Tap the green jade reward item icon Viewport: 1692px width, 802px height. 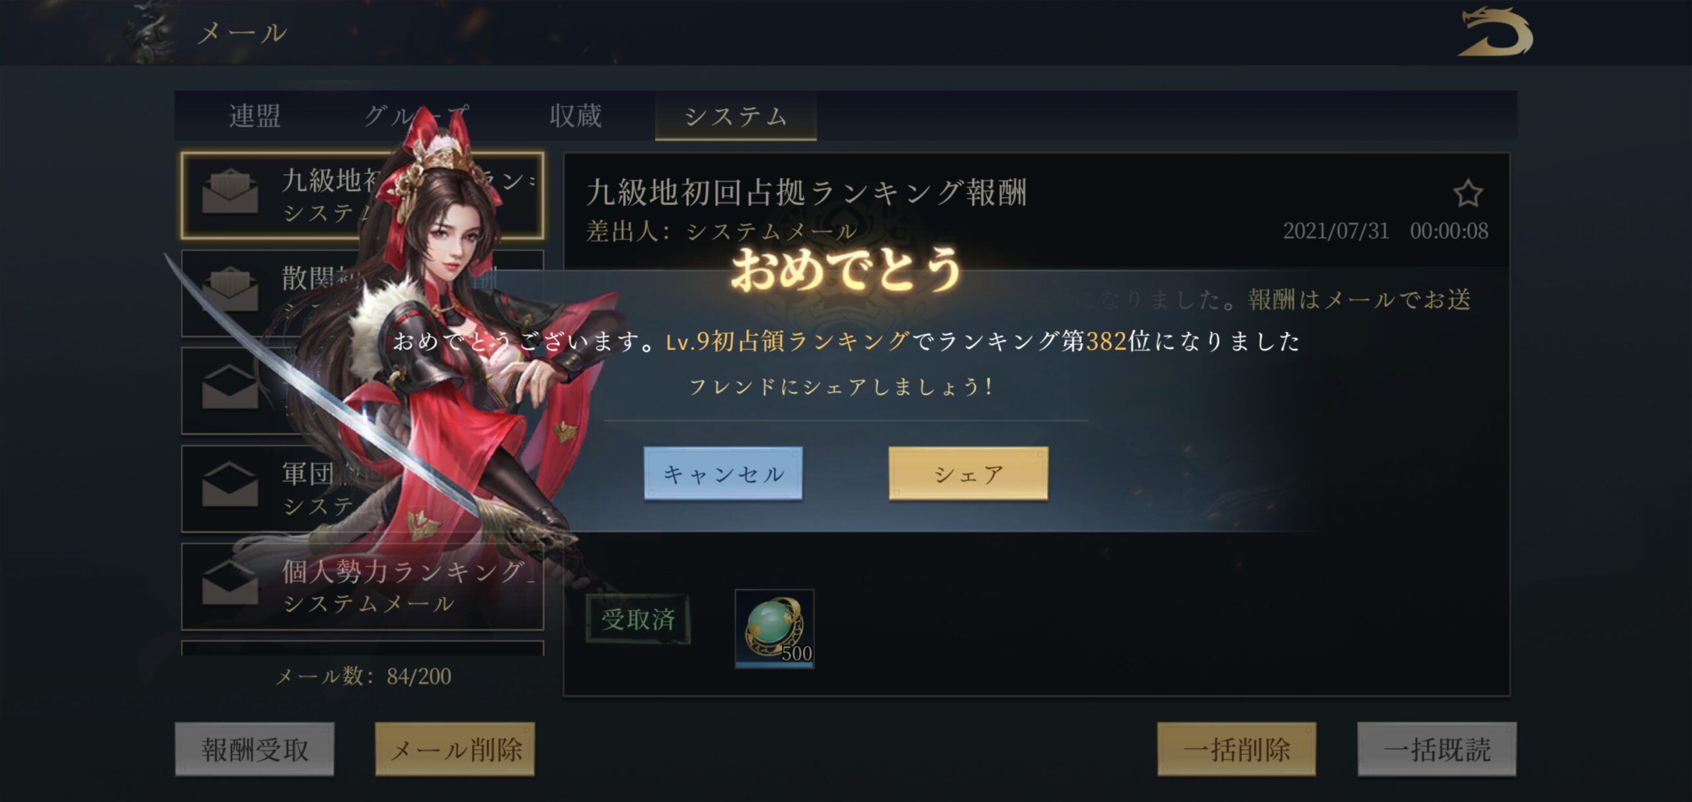click(775, 629)
